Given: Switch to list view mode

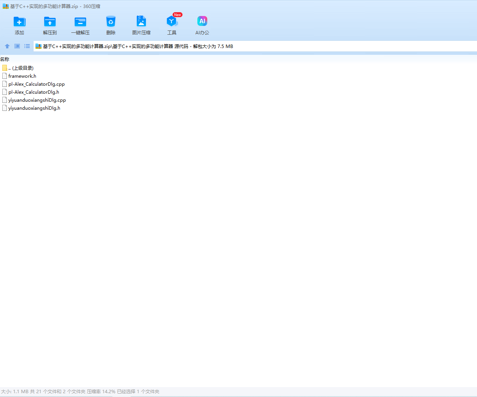Looking at the screenshot, I should click(27, 46).
